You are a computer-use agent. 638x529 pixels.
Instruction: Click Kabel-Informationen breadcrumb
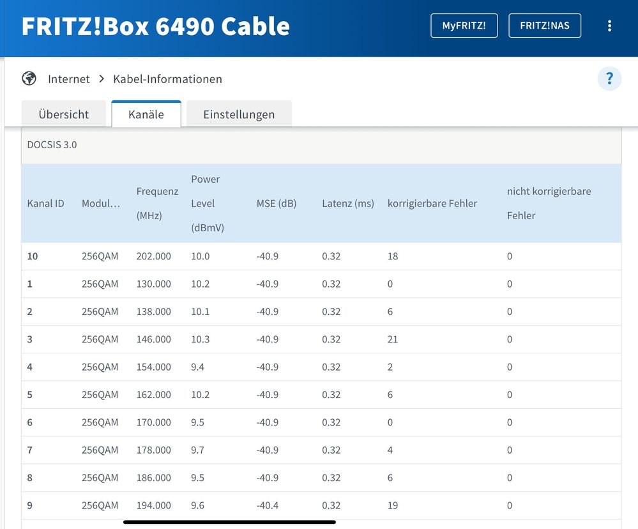click(167, 79)
